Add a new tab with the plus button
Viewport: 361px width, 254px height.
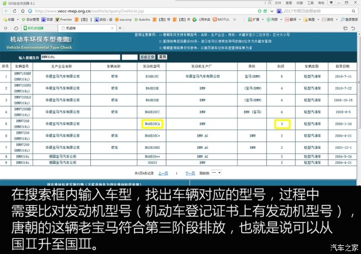coord(120,28)
